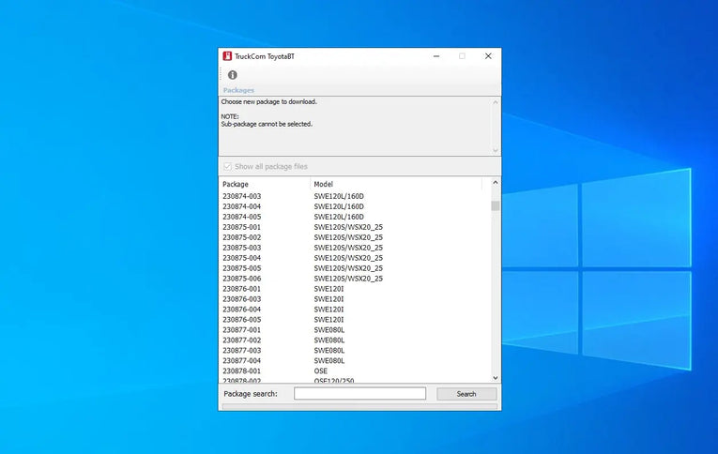The width and height of the screenshot is (718, 454).
Task: Click the package list scroll up arrow
Action: click(x=495, y=182)
